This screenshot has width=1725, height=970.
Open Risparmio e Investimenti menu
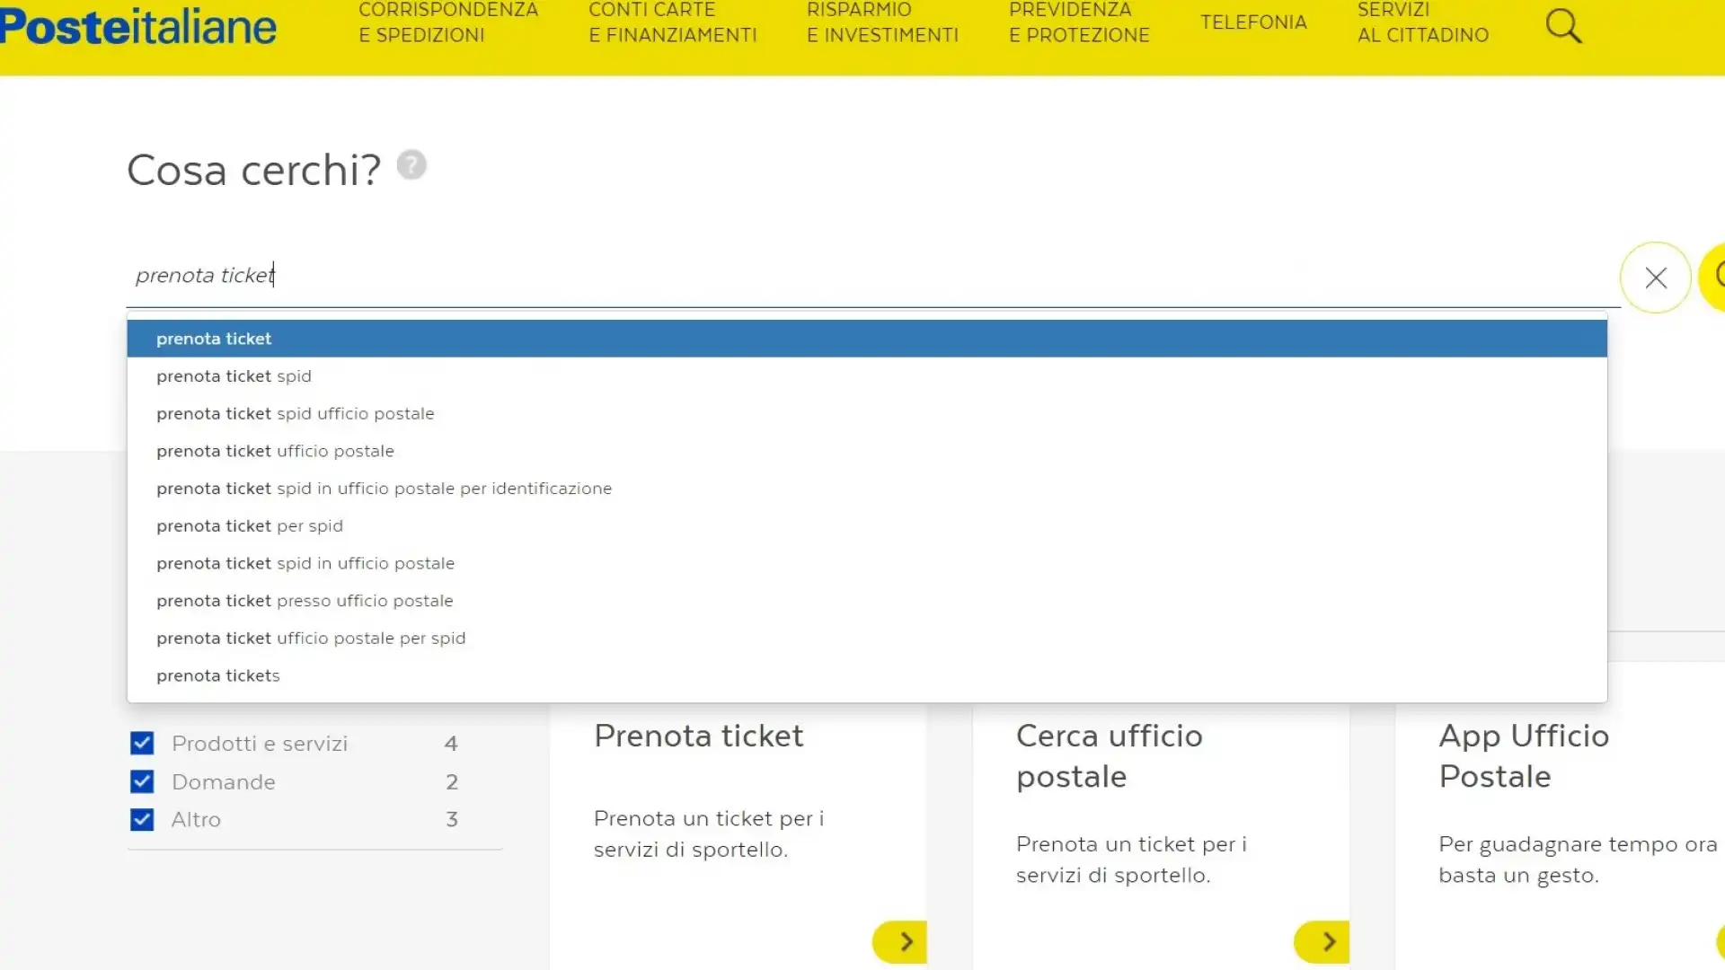[x=882, y=22]
